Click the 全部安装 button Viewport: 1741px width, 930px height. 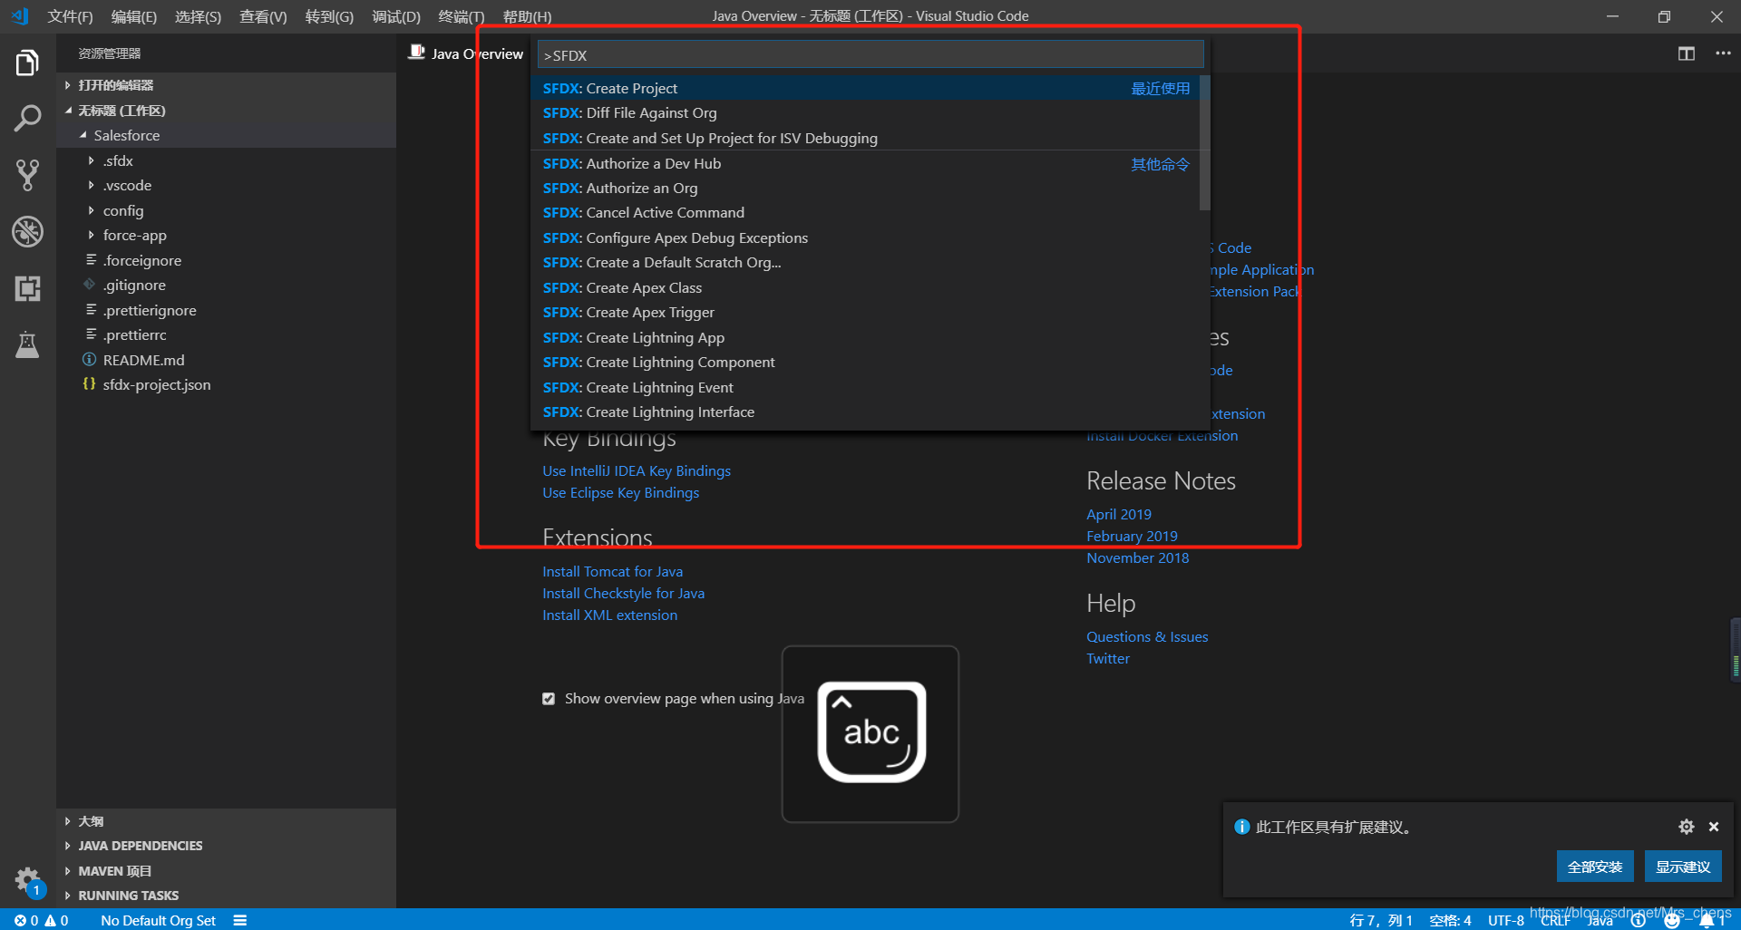point(1595,867)
